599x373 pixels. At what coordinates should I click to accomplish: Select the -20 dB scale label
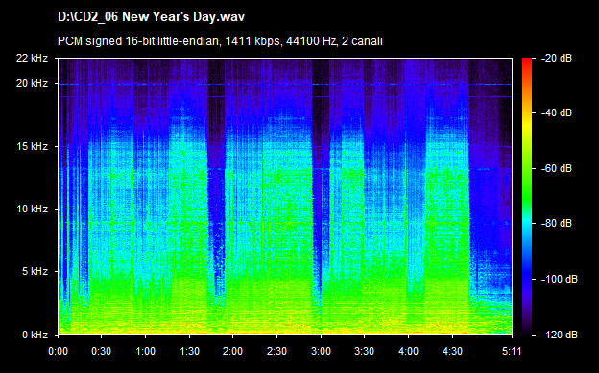(x=556, y=58)
